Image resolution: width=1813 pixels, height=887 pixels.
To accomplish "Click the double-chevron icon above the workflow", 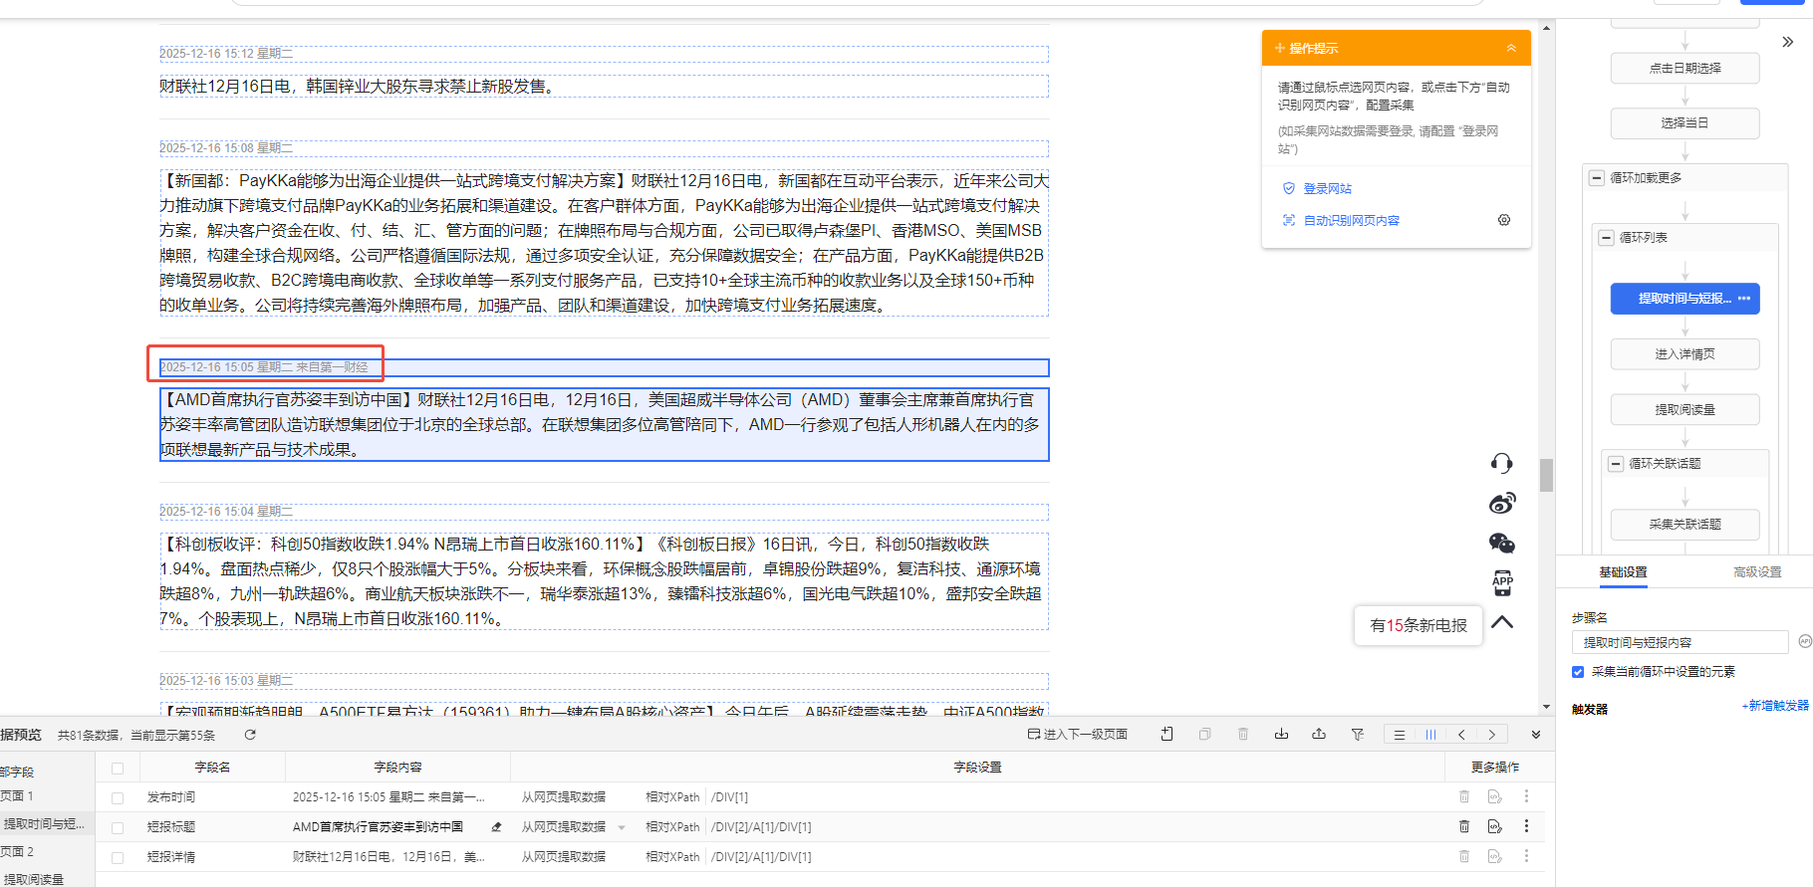I will pos(1787,42).
